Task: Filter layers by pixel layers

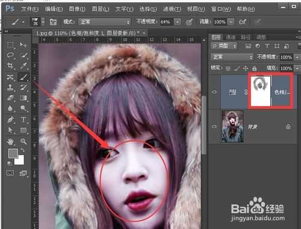Action: pos(248,46)
